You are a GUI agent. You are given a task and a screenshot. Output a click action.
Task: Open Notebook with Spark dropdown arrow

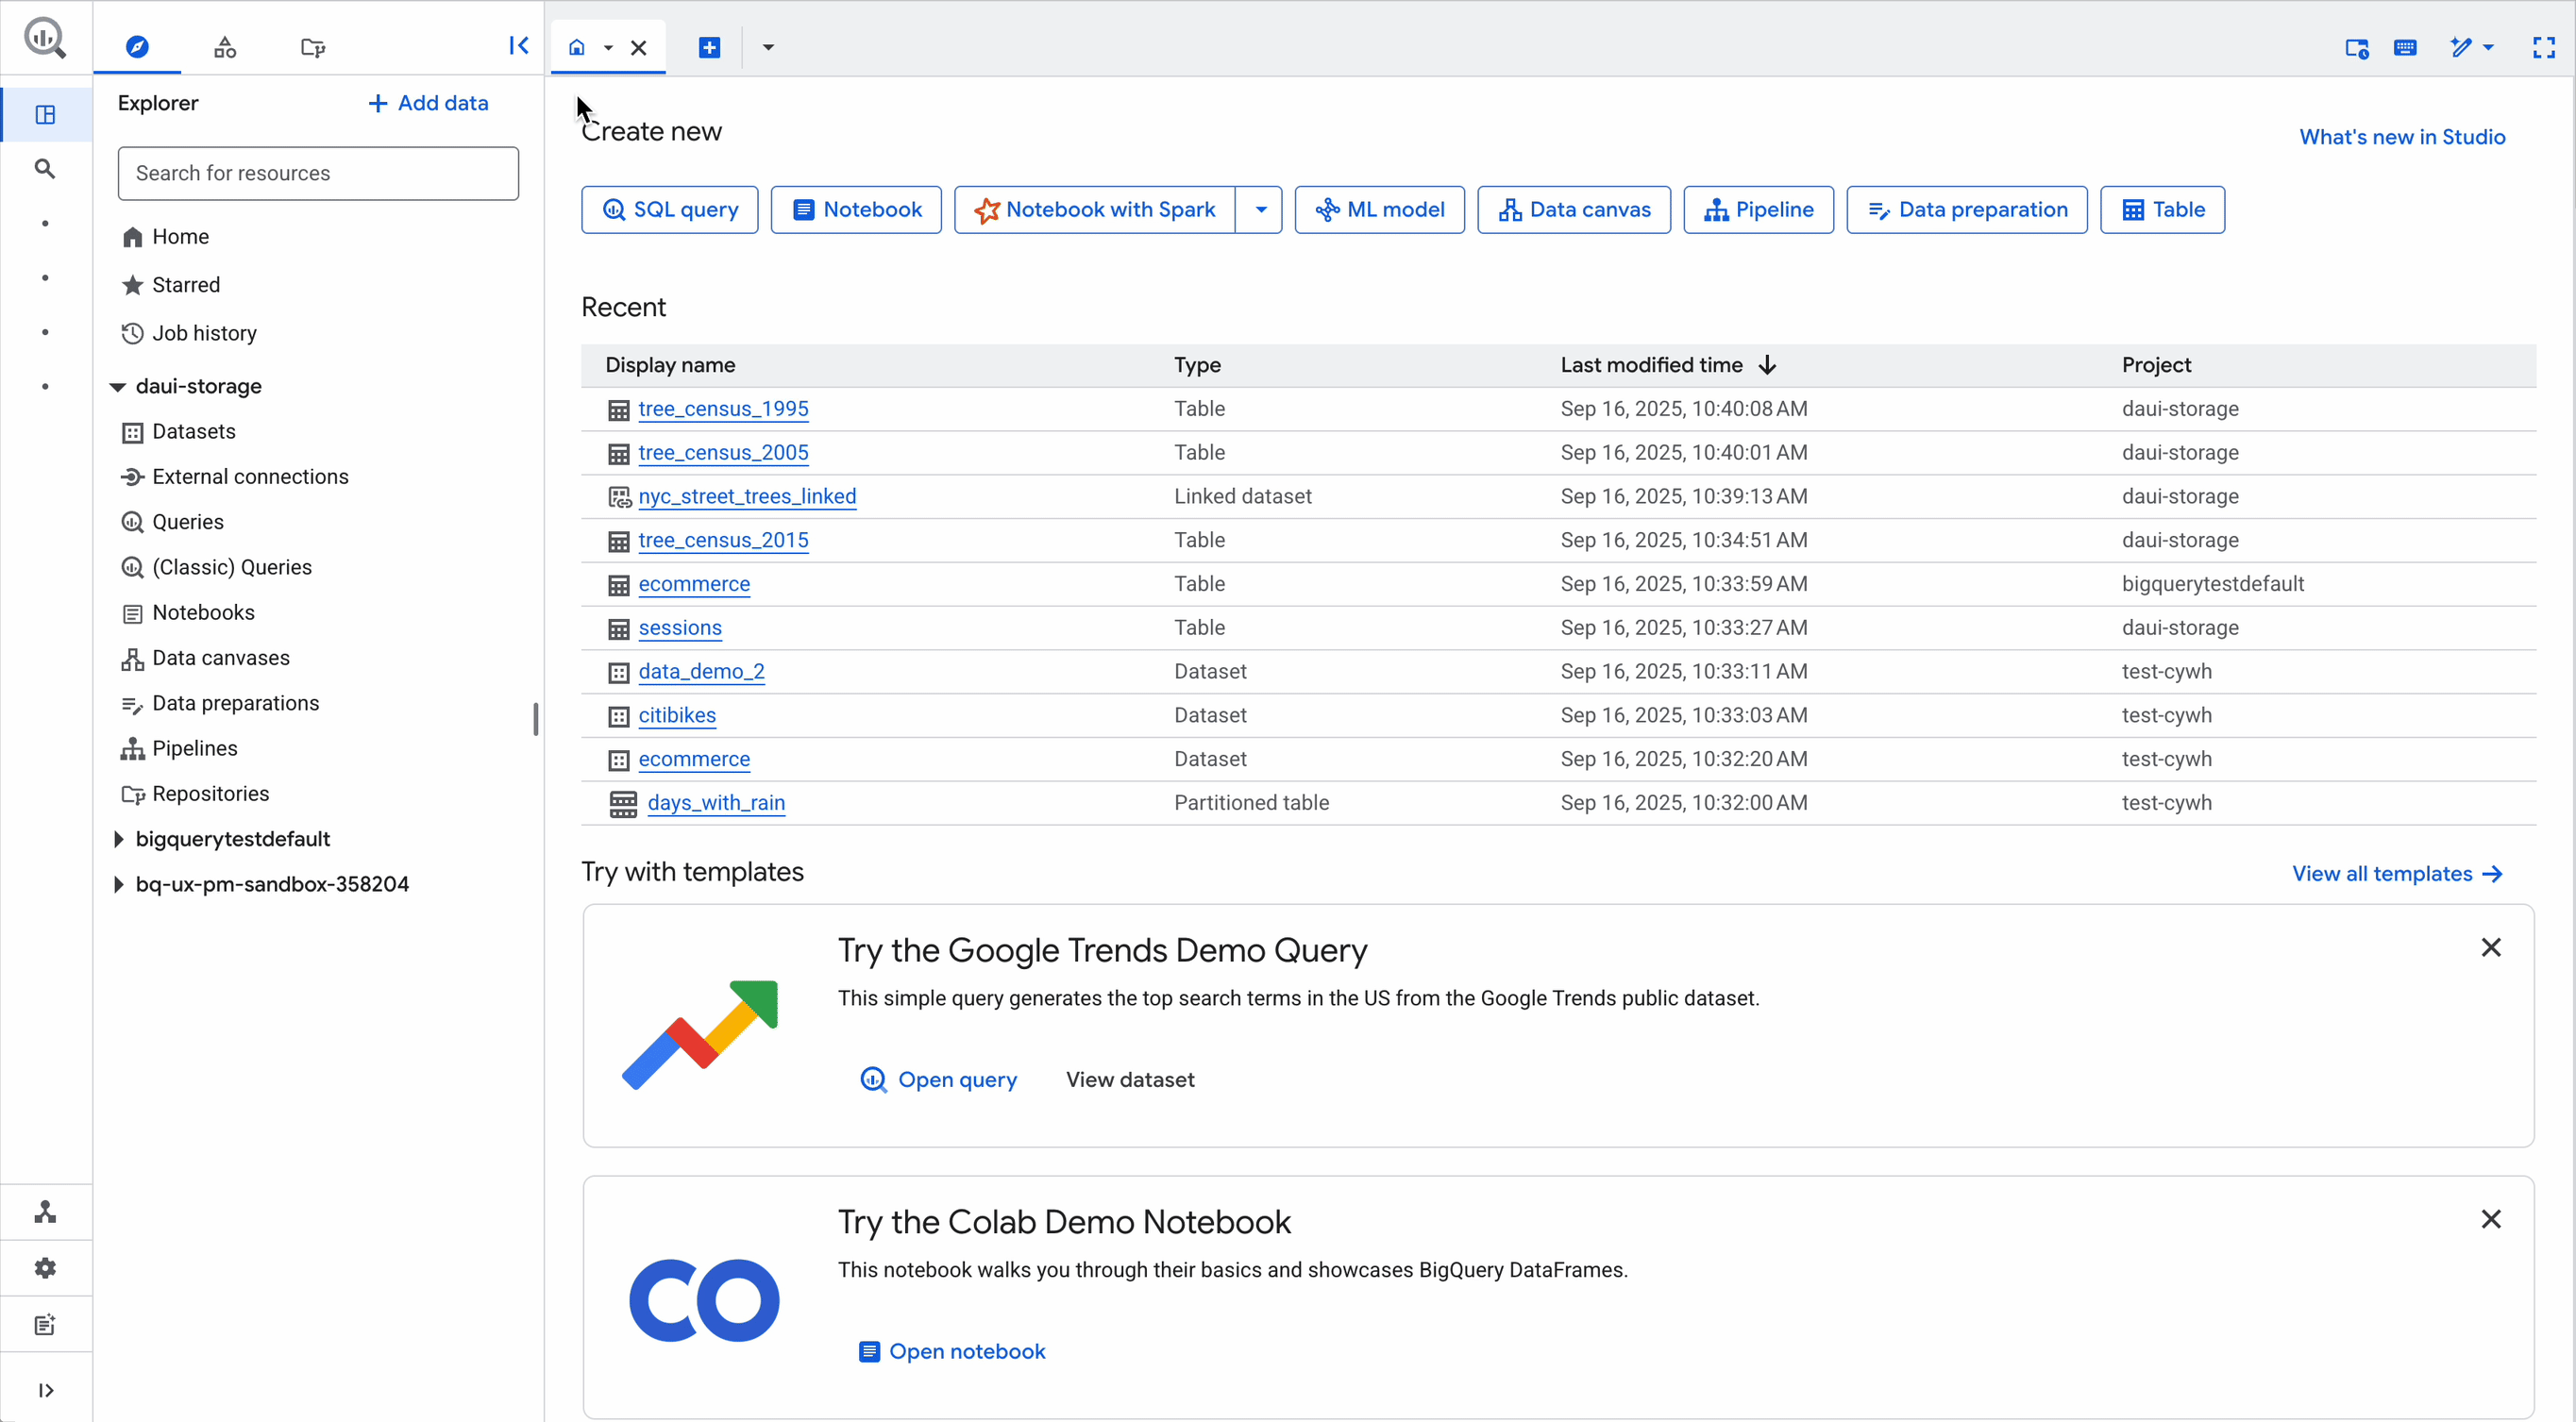(1260, 209)
